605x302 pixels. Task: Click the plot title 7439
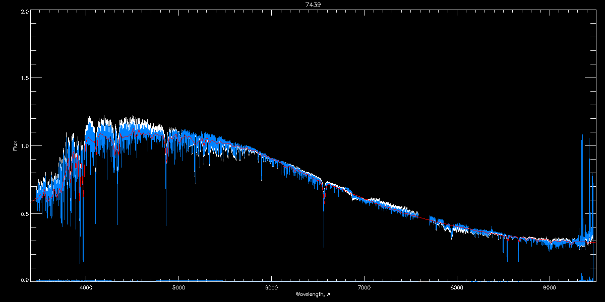[313, 5]
